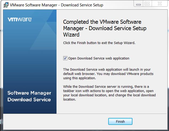Click the vmware logo on the blue banner
Viewport: 169px width, 131px height.
pos(20,19)
